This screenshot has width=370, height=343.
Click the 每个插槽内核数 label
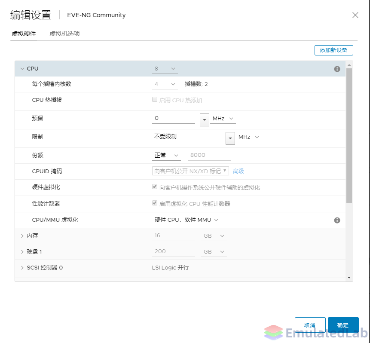click(52, 84)
